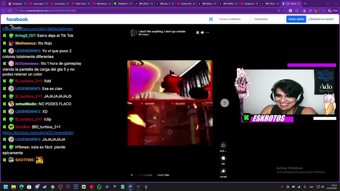Open Photoshop from taskbar

(x=76, y=187)
